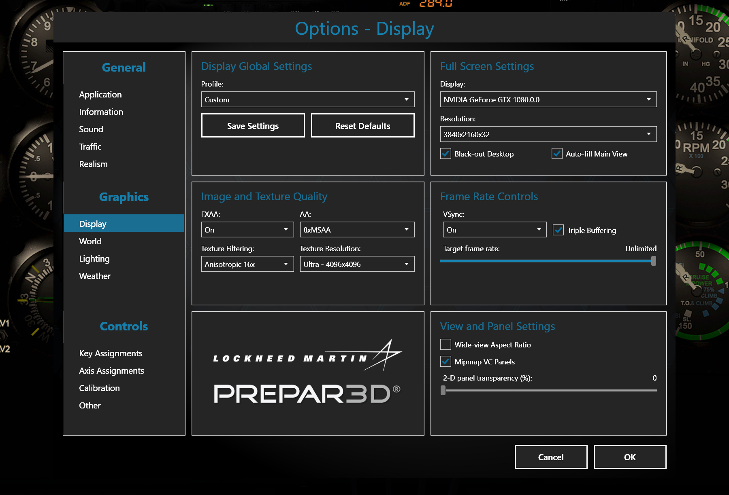Click the Controls section heading
Viewport: 729px width, 495px height.
pos(124,326)
